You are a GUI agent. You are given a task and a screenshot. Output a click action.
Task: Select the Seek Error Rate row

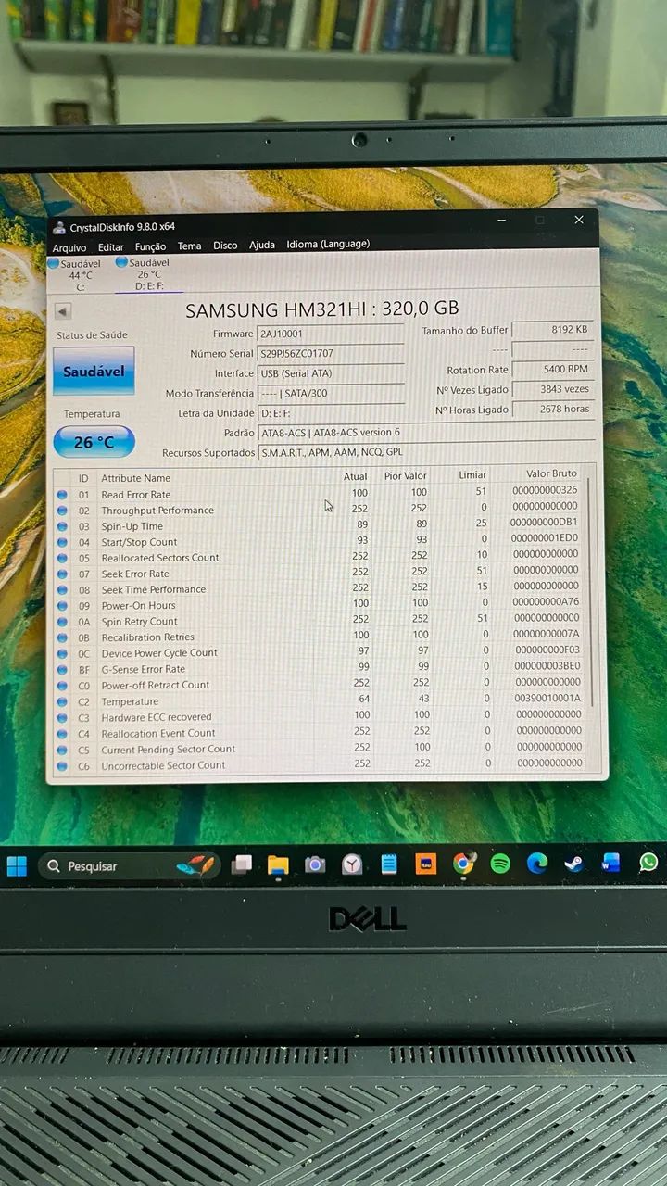tap(319, 573)
